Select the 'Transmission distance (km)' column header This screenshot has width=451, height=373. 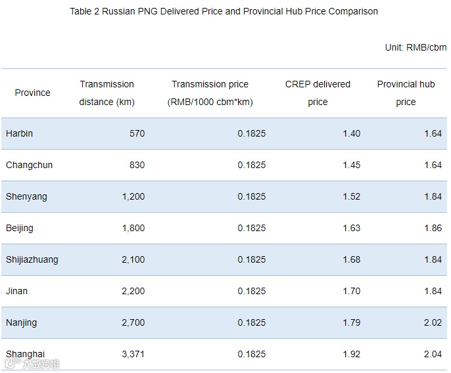point(107,93)
